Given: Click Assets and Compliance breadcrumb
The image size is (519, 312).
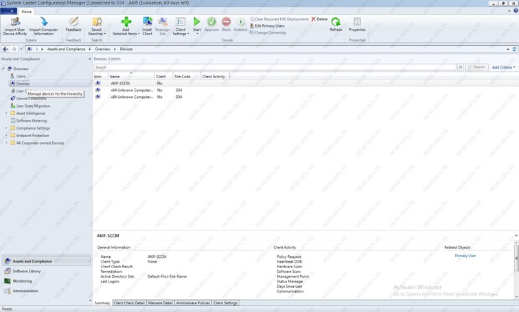Looking at the screenshot, I should point(66,49).
